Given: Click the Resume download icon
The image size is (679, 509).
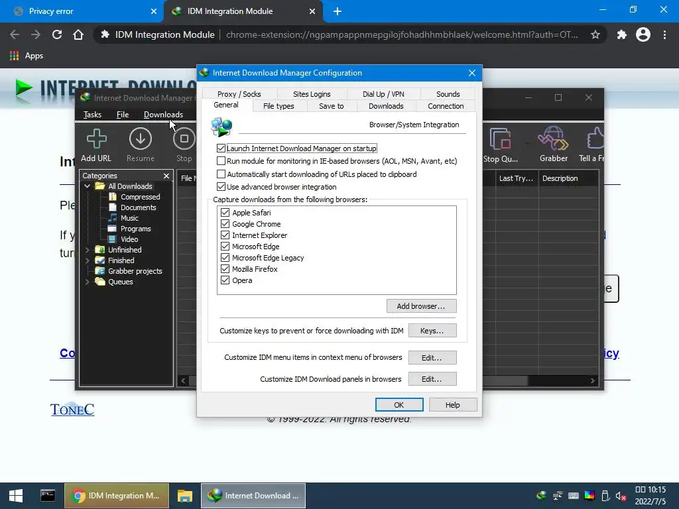Looking at the screenshot, I should (x=141, y=139).
